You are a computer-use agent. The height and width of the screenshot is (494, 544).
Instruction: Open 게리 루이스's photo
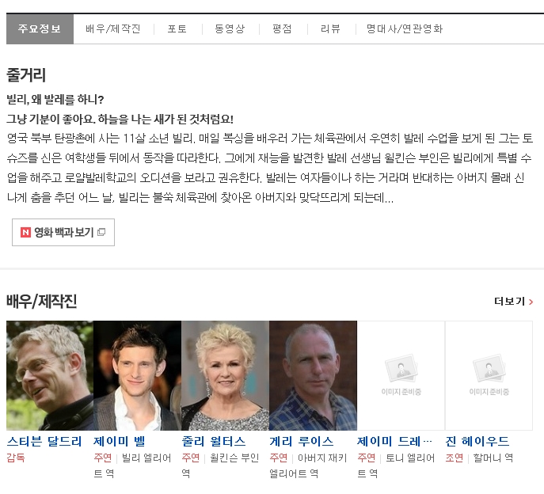[x=313, y=376]
